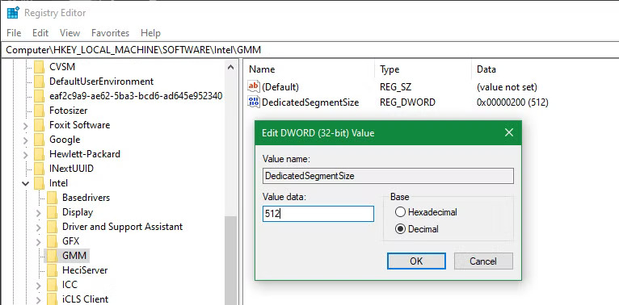The image size is (619, 305).
Task: Click the GMM folder icon
Action: click(x=52, y=255)
